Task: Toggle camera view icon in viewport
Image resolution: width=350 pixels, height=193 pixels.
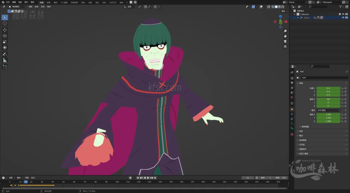Action: pyautogui.click(x=285, y=42)
